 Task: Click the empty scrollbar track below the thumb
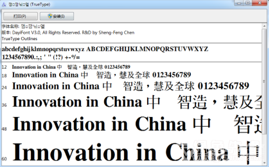pyautogui.click(x=264, y=147)
